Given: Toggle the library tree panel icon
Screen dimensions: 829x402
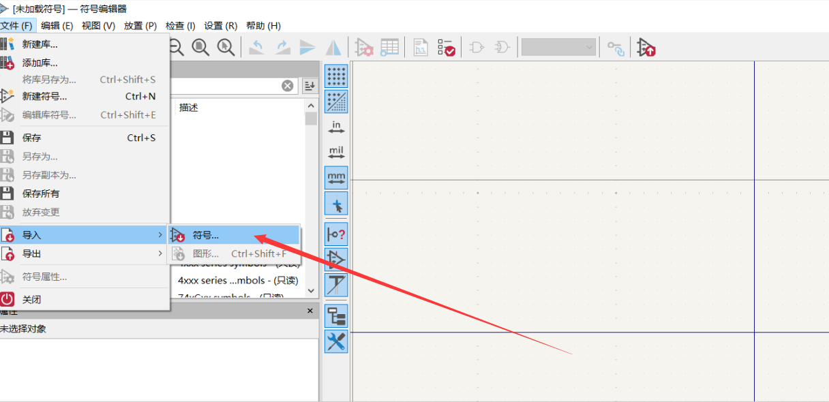Looking at the screenshot, I should tap(336, 316).
